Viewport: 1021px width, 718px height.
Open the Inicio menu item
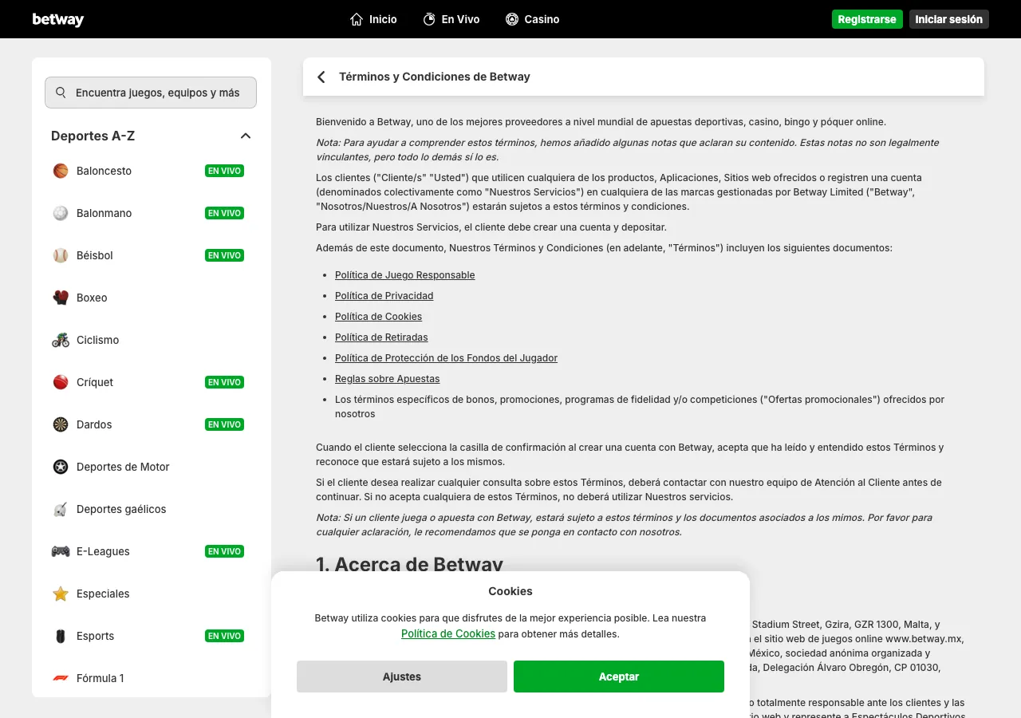pos(373,19)
